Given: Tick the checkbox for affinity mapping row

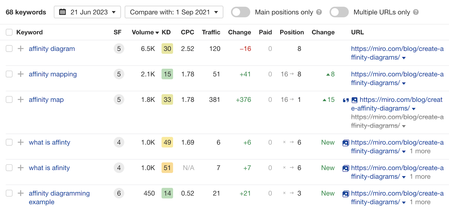Looking at the screenshot, I should [x=9, y=74].
